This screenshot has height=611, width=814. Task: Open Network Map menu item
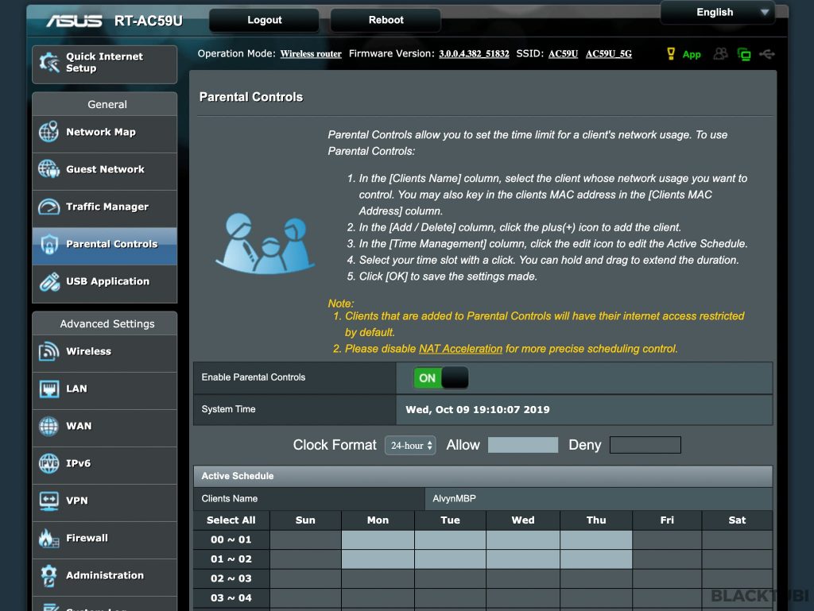click(104, 132)
